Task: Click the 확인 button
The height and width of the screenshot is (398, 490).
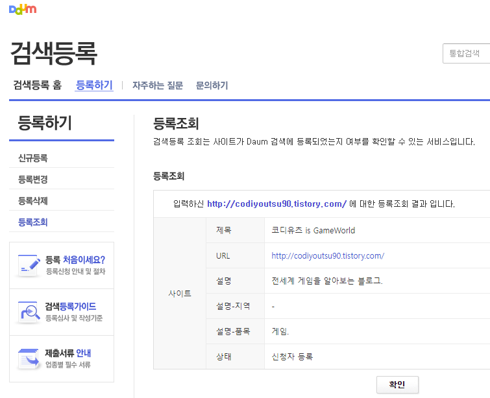Action: point(397,384)
